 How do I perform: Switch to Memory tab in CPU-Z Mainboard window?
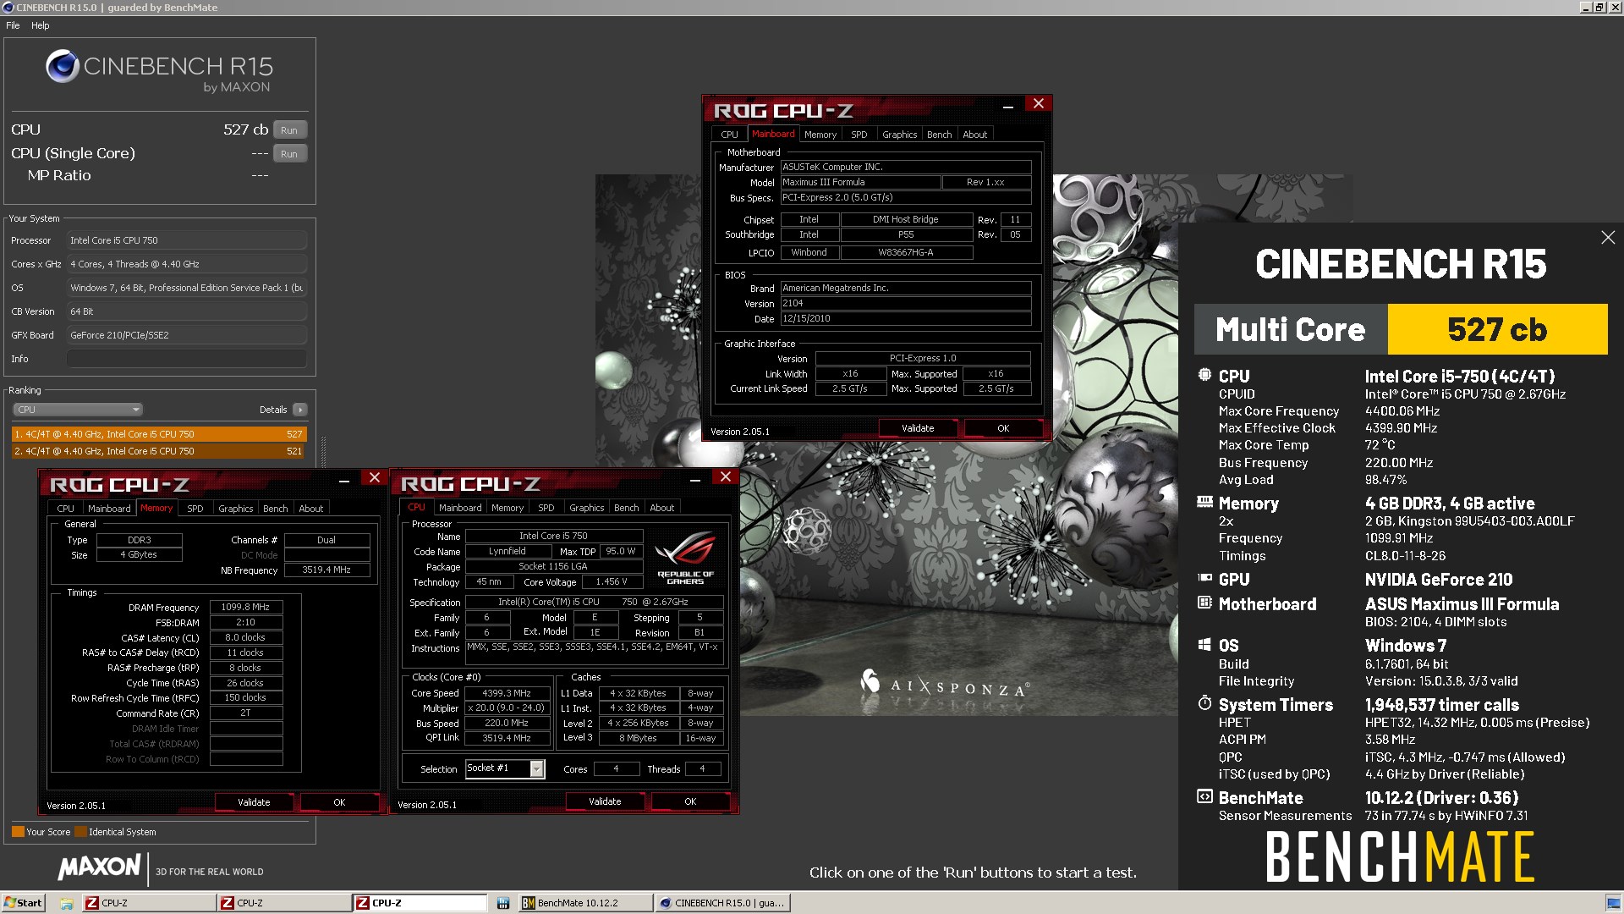[820, 135]
